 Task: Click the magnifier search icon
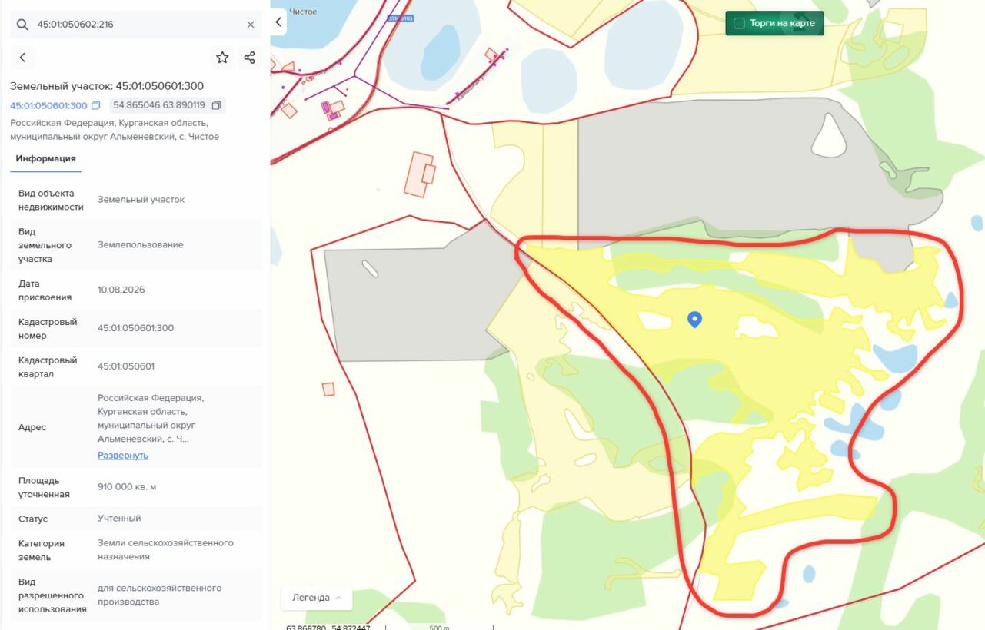tap(22, 25)
